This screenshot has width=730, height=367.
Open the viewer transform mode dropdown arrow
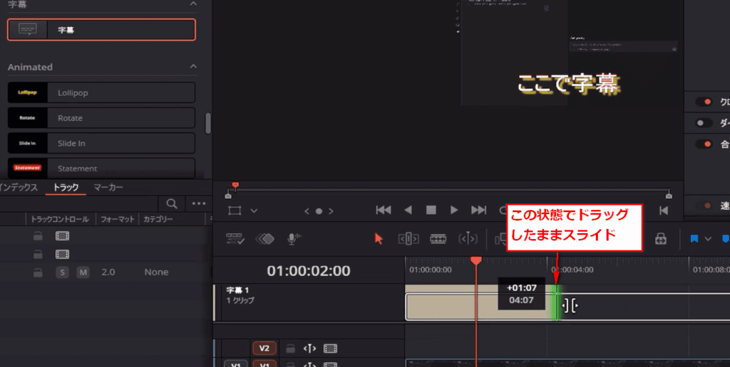point(254,211)
